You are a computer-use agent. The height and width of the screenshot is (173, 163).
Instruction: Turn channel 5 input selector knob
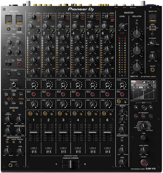click(92, 17)
